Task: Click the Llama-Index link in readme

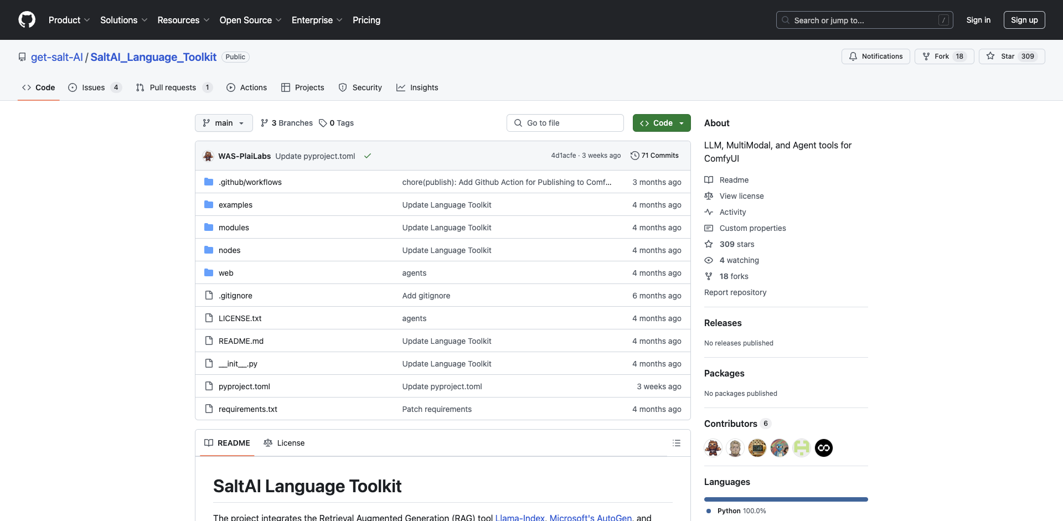Action: pos(520,517)
